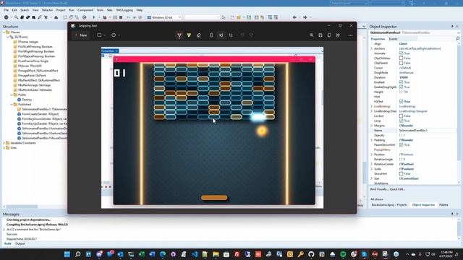463x260 pixels.
Task: Click the forward navigation arrow in IDE toolbar
Action: pos(305,17)
